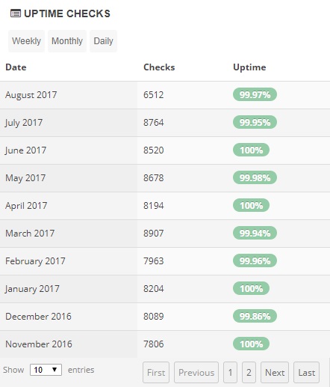Click the 99.97% uptime badge for August 2017
This screenshot has height=387, width=330.
[x=255, y=94]
